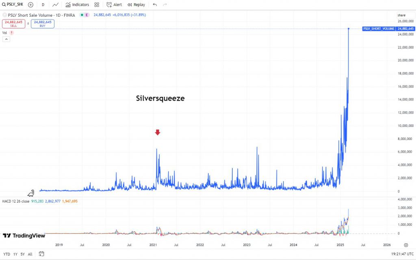The width and height of the screenshot is (416, 260).
Task: Open chart settings gear at bottom right
Action: tap(406, 245)
